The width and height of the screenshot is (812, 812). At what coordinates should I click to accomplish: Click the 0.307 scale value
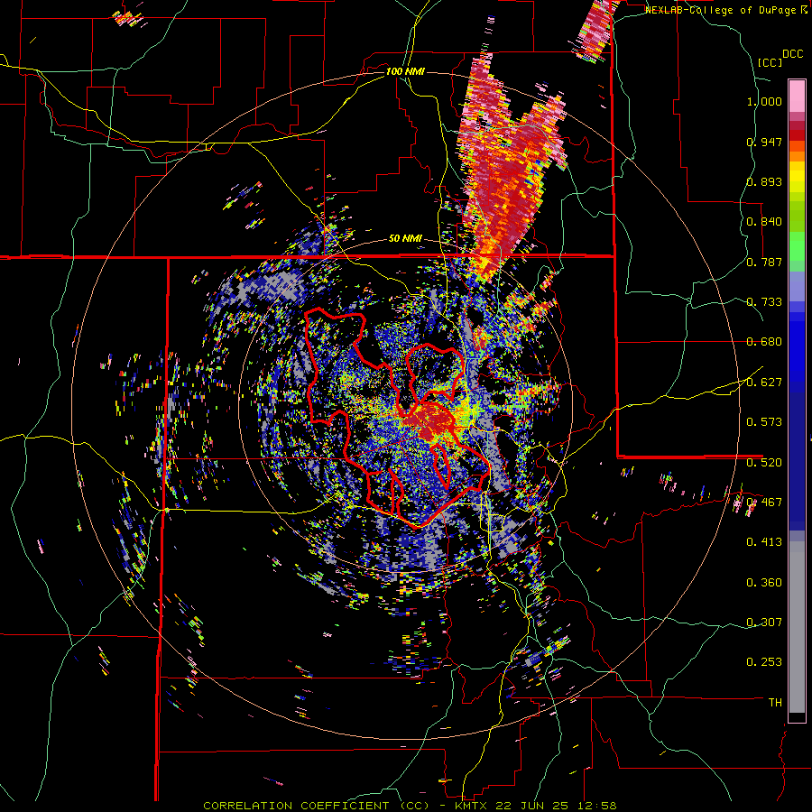tap(764, 622)
